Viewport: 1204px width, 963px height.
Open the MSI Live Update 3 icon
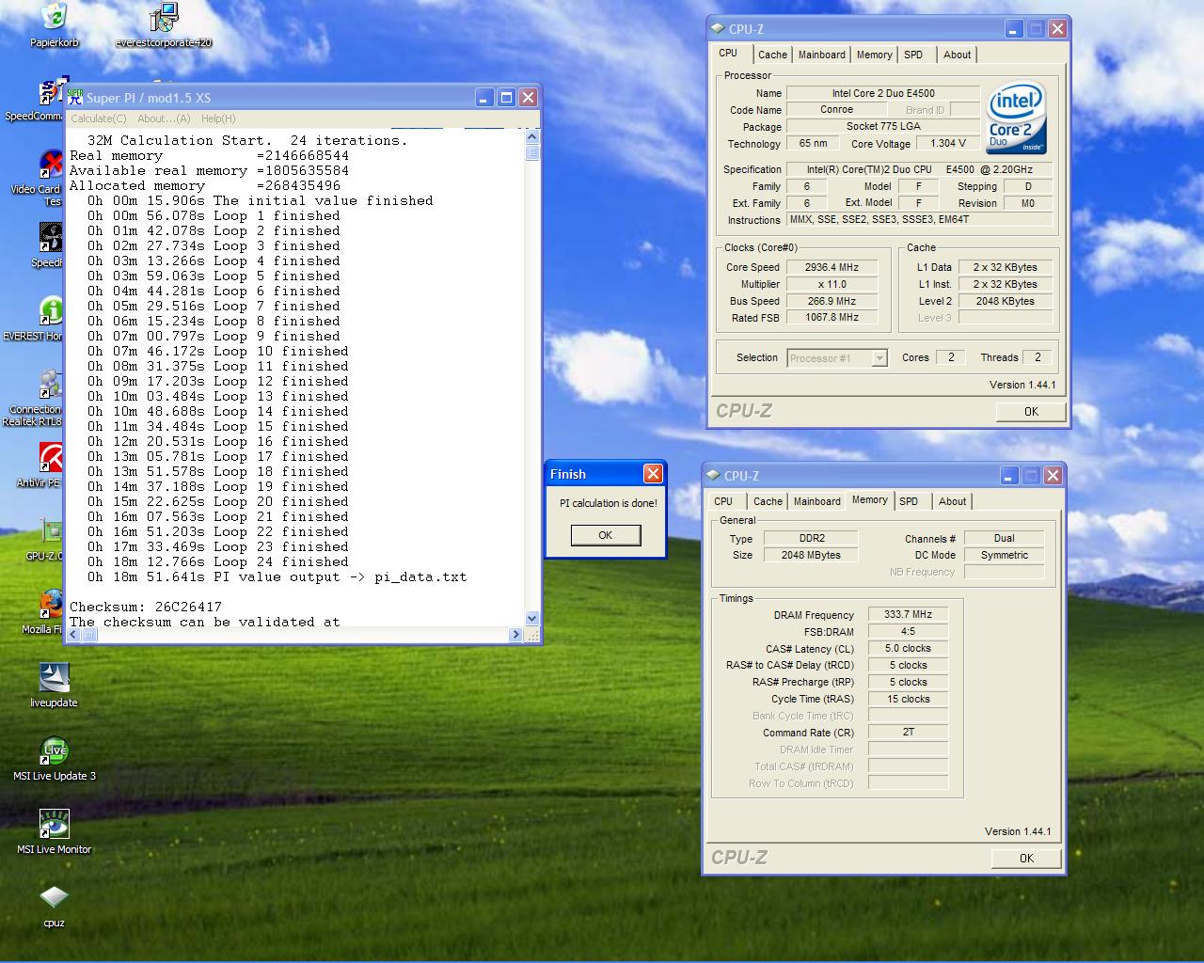tap(54, 750)
